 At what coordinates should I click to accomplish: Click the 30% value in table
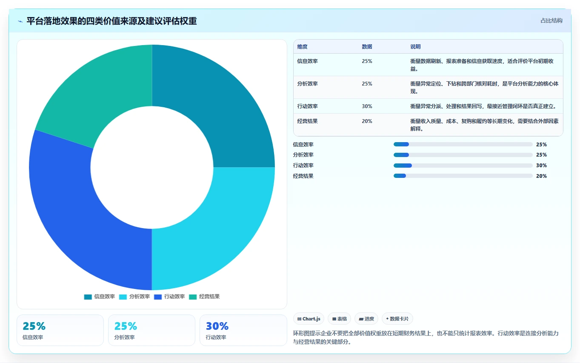click(x=367, y=106)
